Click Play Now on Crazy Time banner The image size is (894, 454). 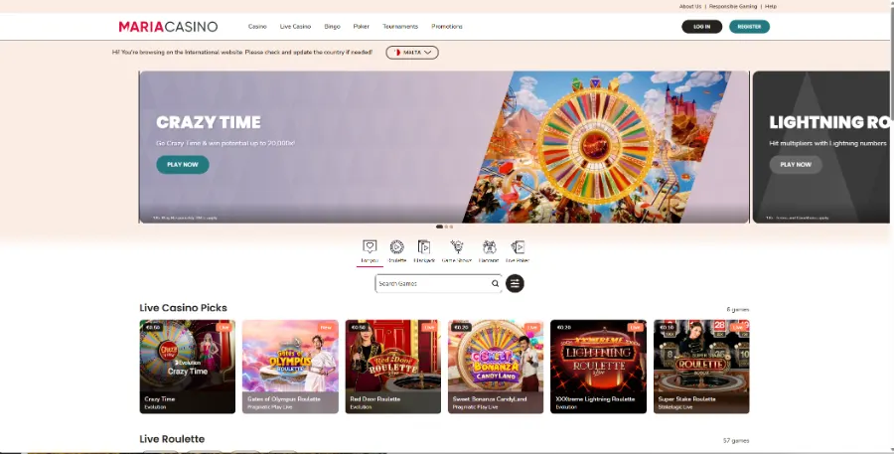(x=183, y=164)
